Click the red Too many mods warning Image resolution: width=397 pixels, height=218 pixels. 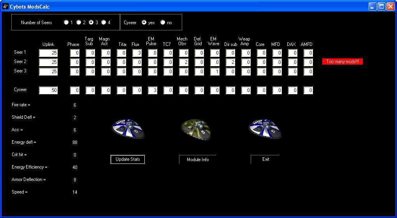pyautogui.click(x=342, y=62)
